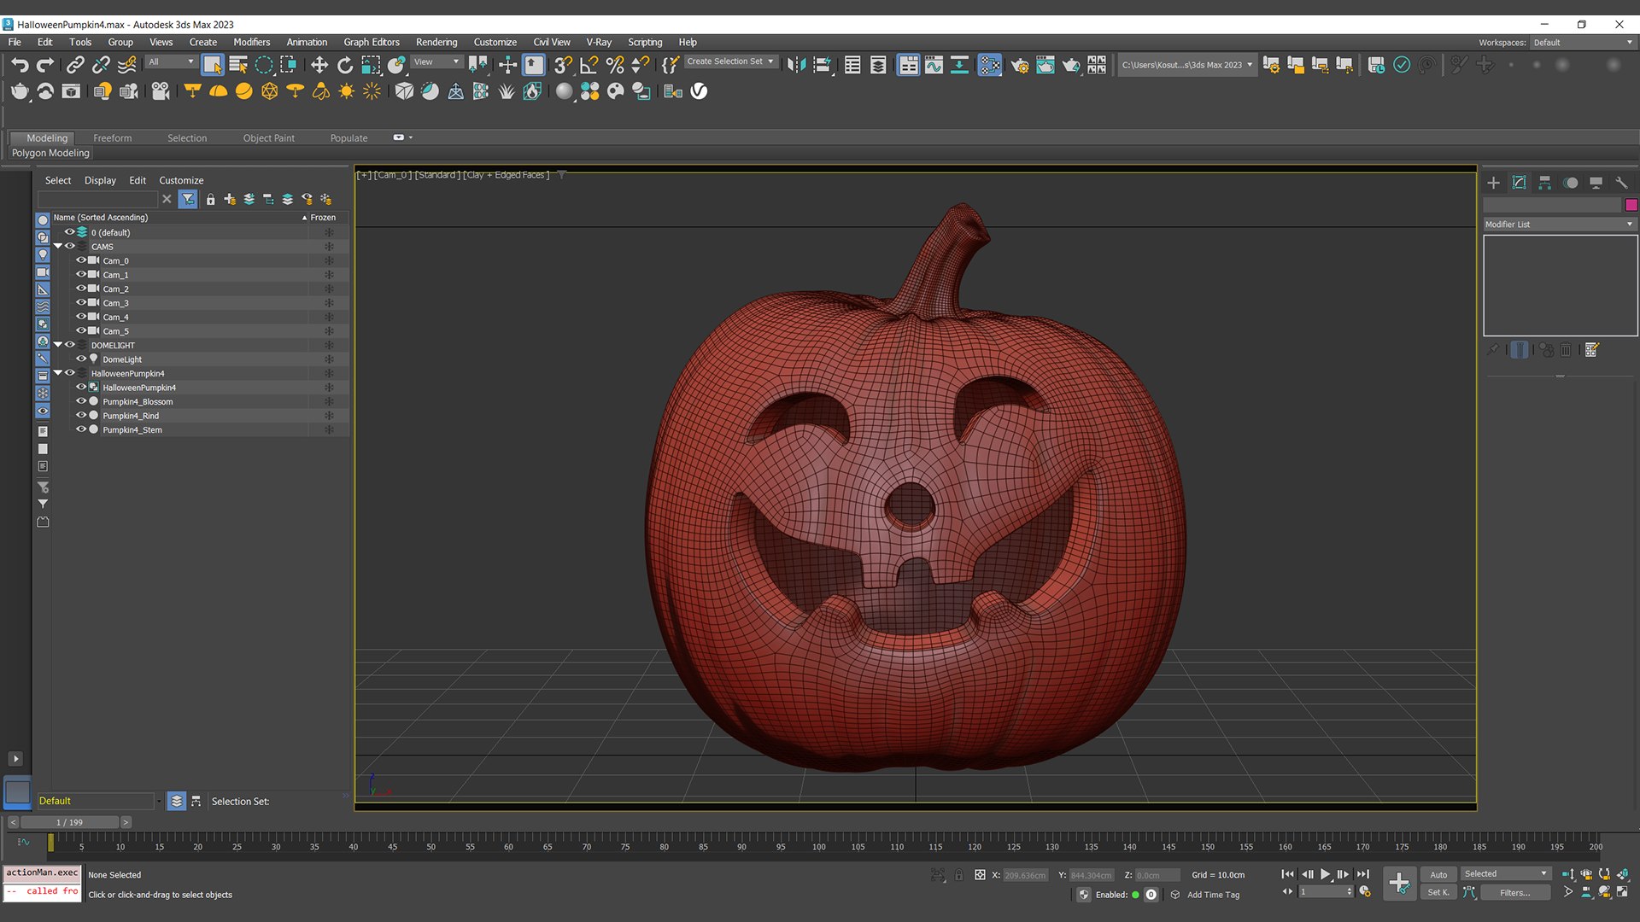The image size is (1640, 922).
Task: Toggle the Auto Key button
Action: click(1438, 874)
